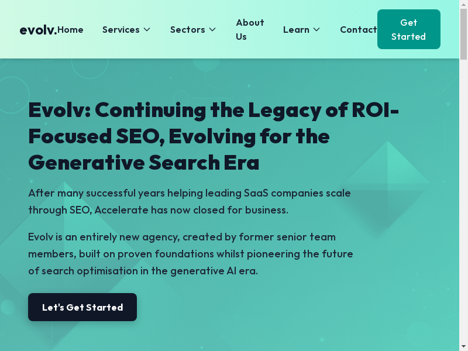Screen dimensions: 468x351
Task: Navigate to About Us
Action: pos(250,29)
